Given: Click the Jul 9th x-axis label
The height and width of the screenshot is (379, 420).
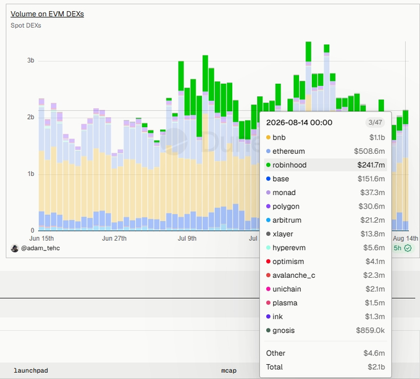Looking at the screenshot, I should pyautogui.click(x=187, y=238).
